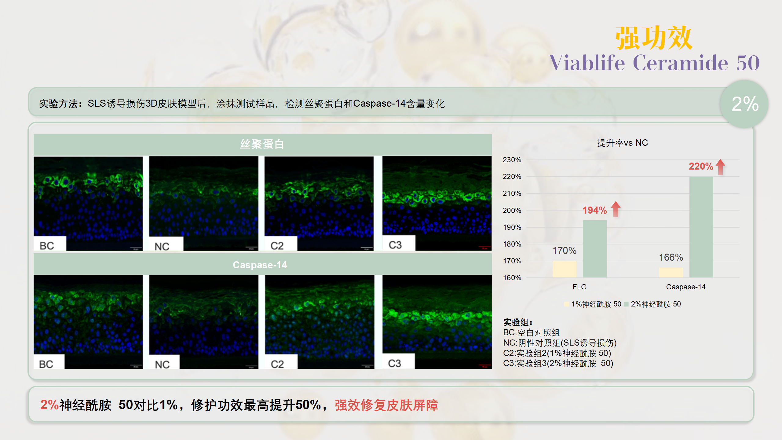Select the Caspase-14 BC microscopy image
Screen dimensions: 782x440
88,321
